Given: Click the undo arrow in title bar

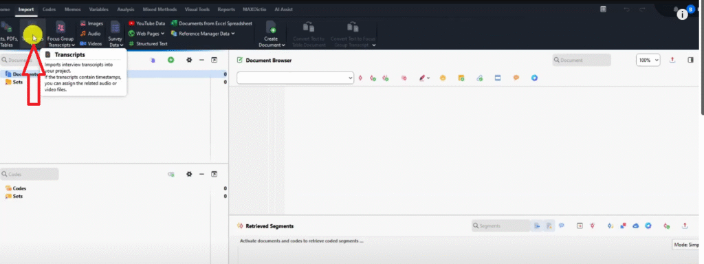Looking at the screenshot, I should tap(627, 10).
